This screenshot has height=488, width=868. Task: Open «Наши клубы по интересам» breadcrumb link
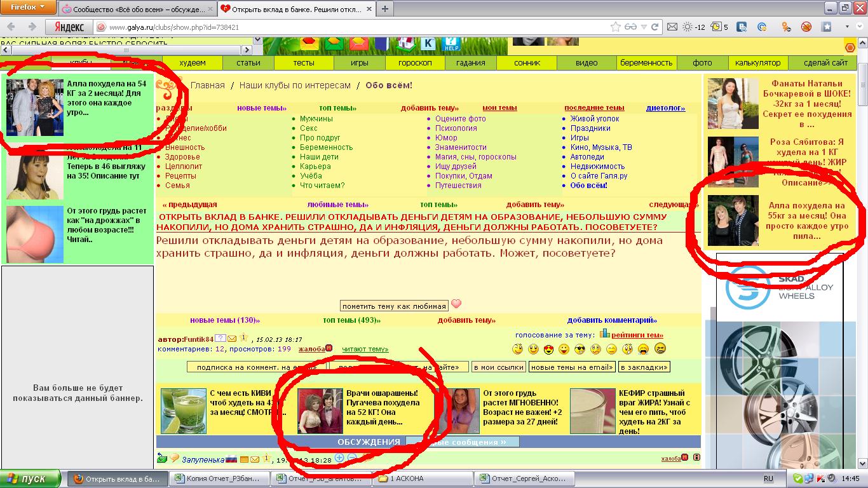pos(295,85)
